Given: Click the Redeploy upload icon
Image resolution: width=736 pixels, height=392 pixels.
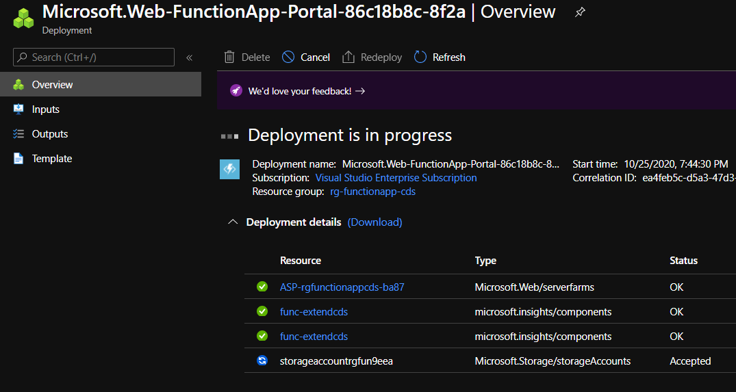Looking at the screenshot, I should point(348,57).
